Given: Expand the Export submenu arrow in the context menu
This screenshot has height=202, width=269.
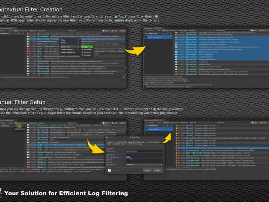Looking at the screenshot, I should pos(78,43).
